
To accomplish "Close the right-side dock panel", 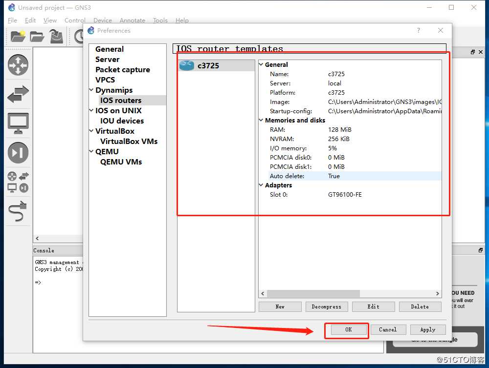I will pos(481,52).
